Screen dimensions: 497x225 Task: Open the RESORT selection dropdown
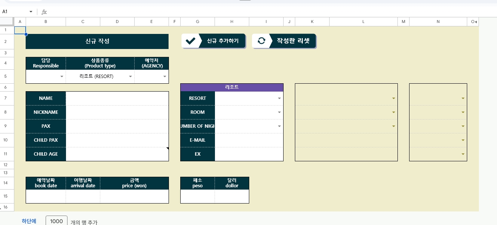[x=279, y=98]
